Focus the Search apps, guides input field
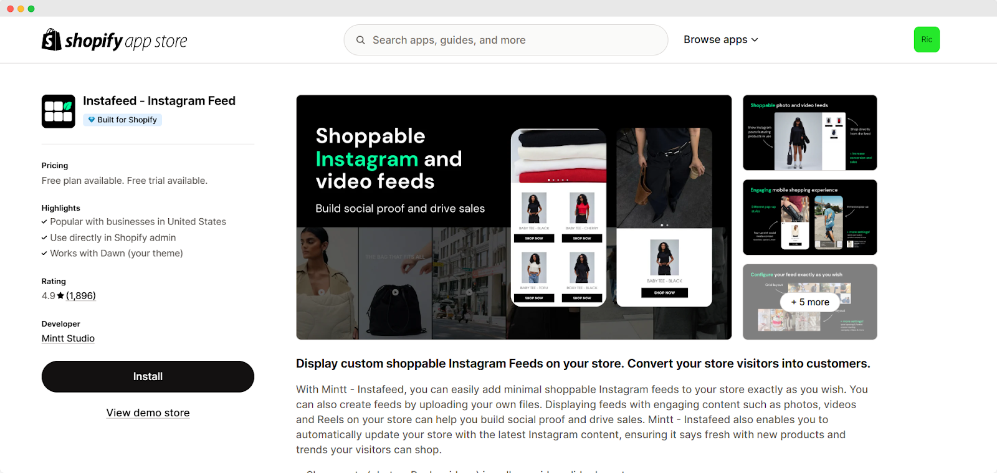 click(x=505, y=40)
